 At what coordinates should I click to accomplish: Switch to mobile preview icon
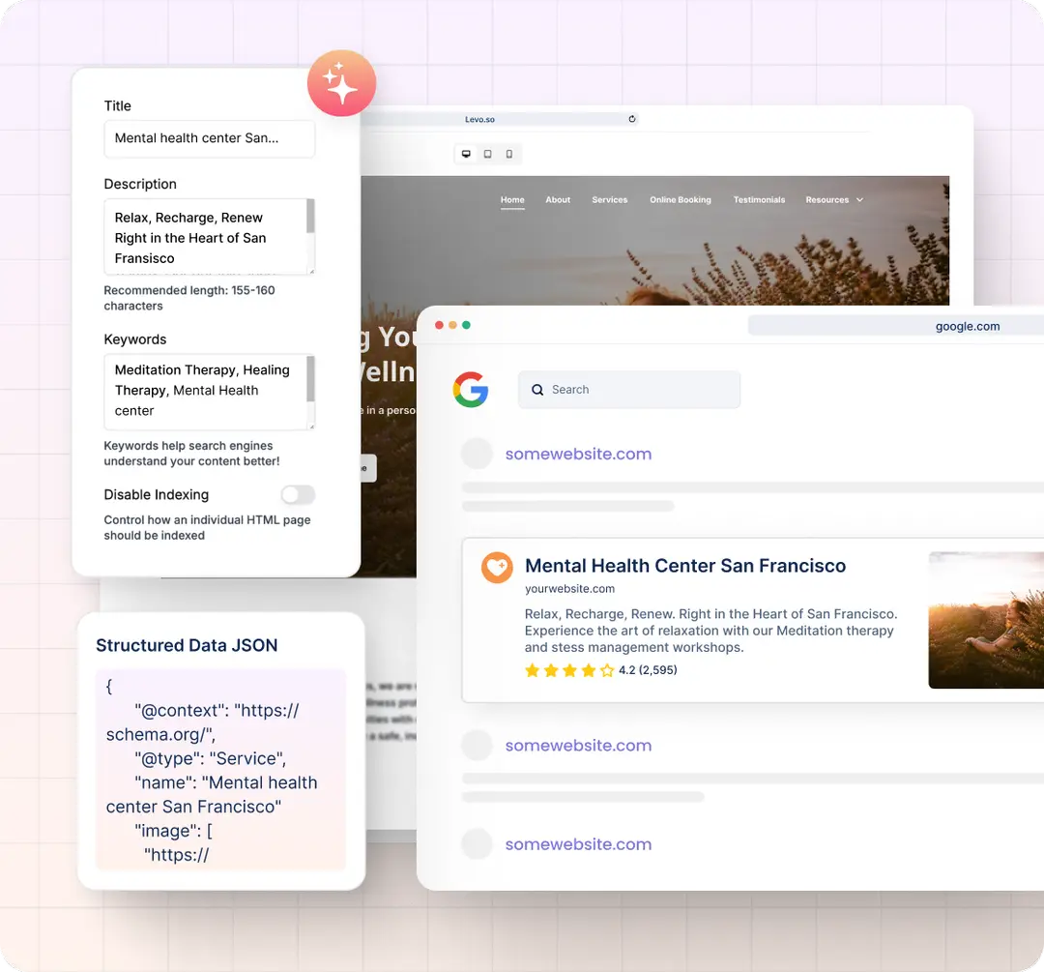pyautogui.click(x=509, y=154)
